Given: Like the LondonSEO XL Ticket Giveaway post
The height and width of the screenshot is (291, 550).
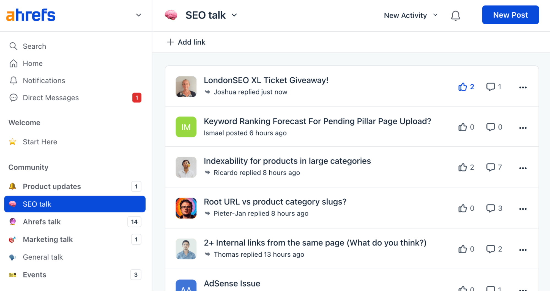Looking at the screenshot, I should point(463,87).
